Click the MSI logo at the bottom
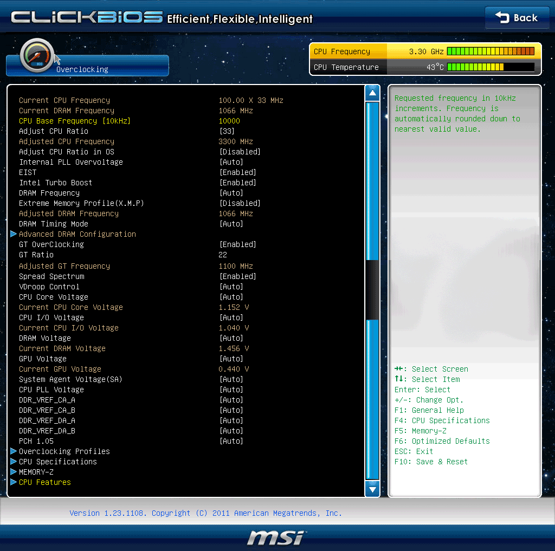 (x=276, y=538)
